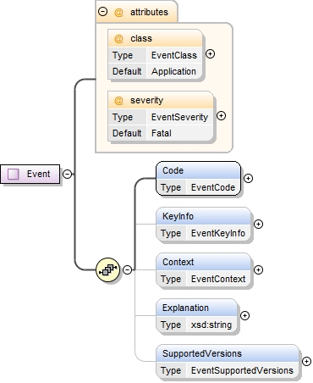Click the xsd:string type value

[211, 325]
